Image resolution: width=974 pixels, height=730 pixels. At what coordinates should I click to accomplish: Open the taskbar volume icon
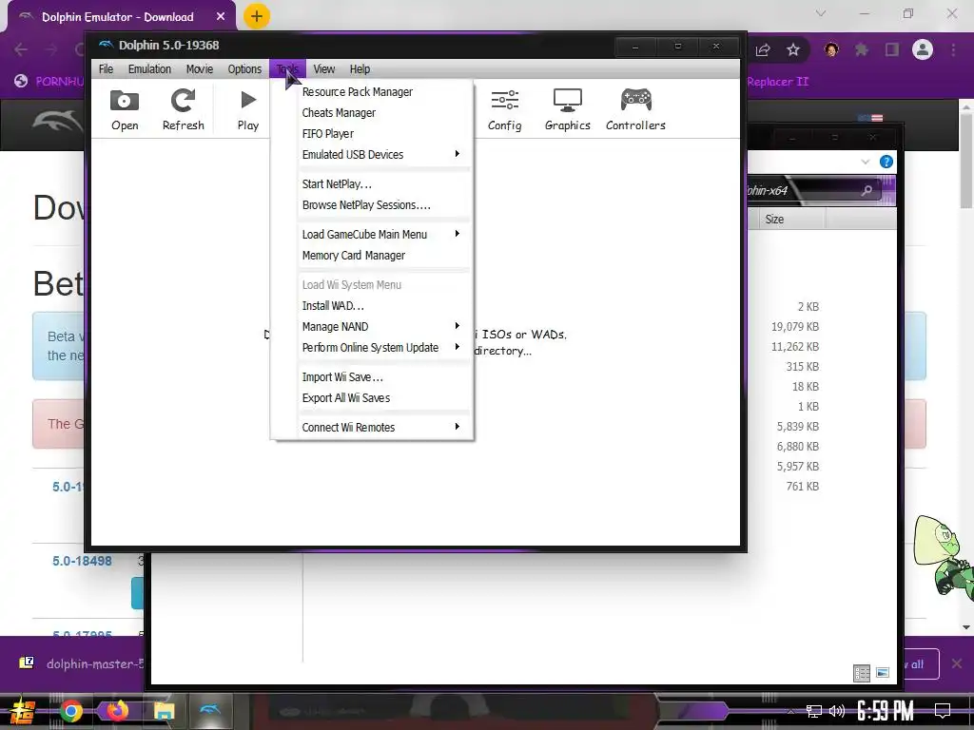[837, 711]
